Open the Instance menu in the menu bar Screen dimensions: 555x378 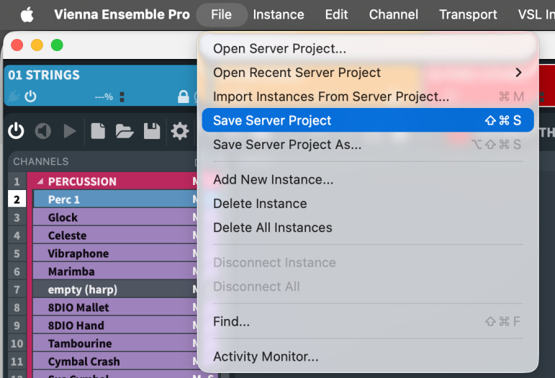coord(279,14)
